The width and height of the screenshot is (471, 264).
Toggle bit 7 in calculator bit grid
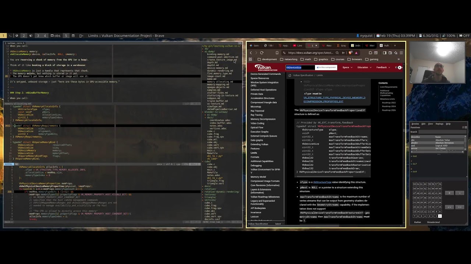click(x=414, y=216)
